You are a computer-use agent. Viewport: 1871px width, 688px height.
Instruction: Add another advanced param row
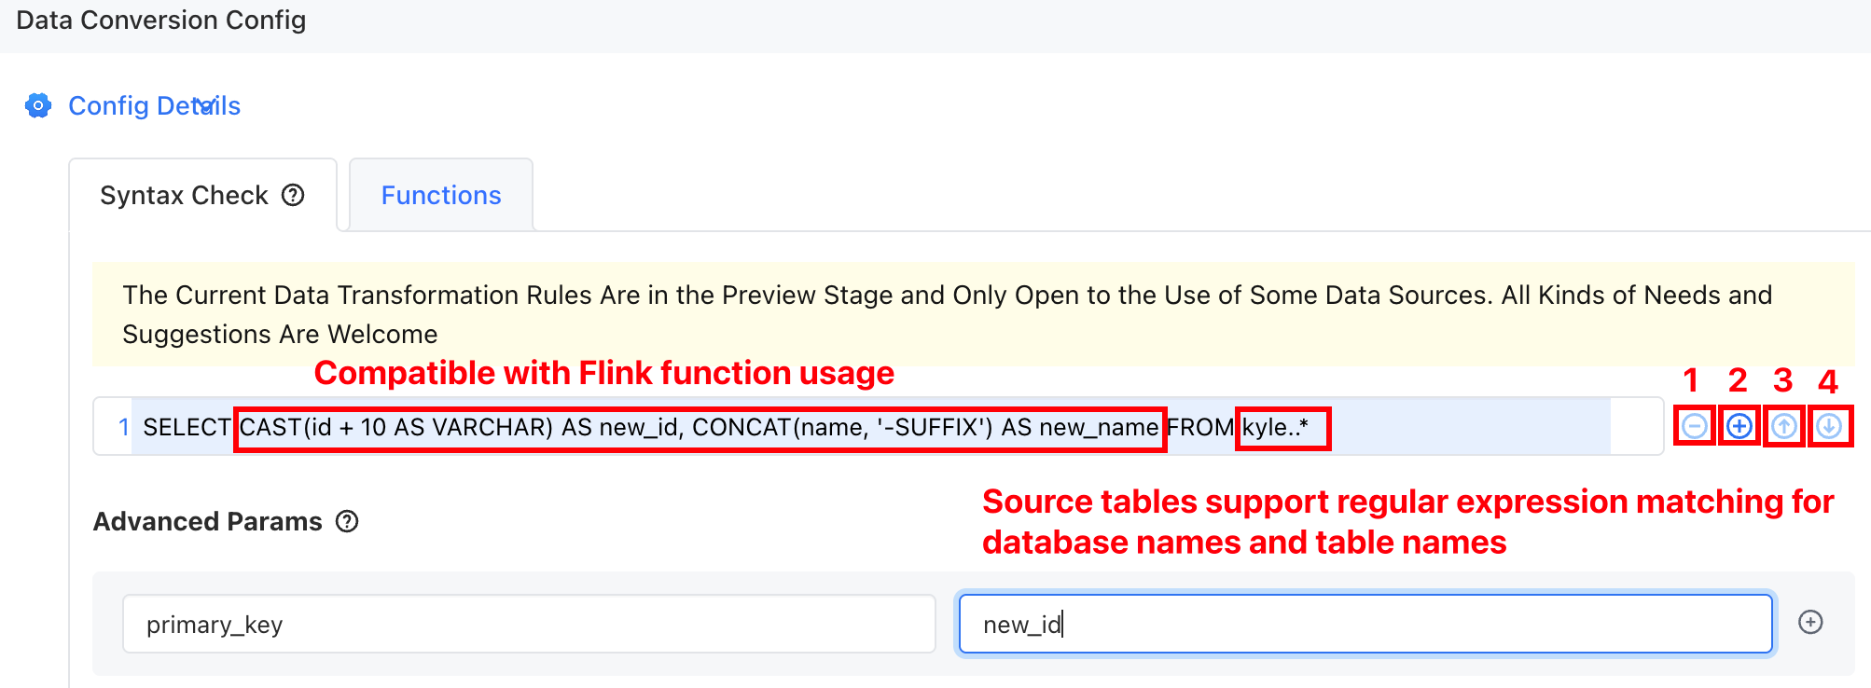(x=1810, y=622)
